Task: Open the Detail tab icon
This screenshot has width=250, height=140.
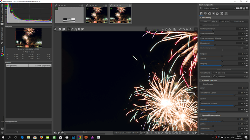Action: tap(205, 13)
